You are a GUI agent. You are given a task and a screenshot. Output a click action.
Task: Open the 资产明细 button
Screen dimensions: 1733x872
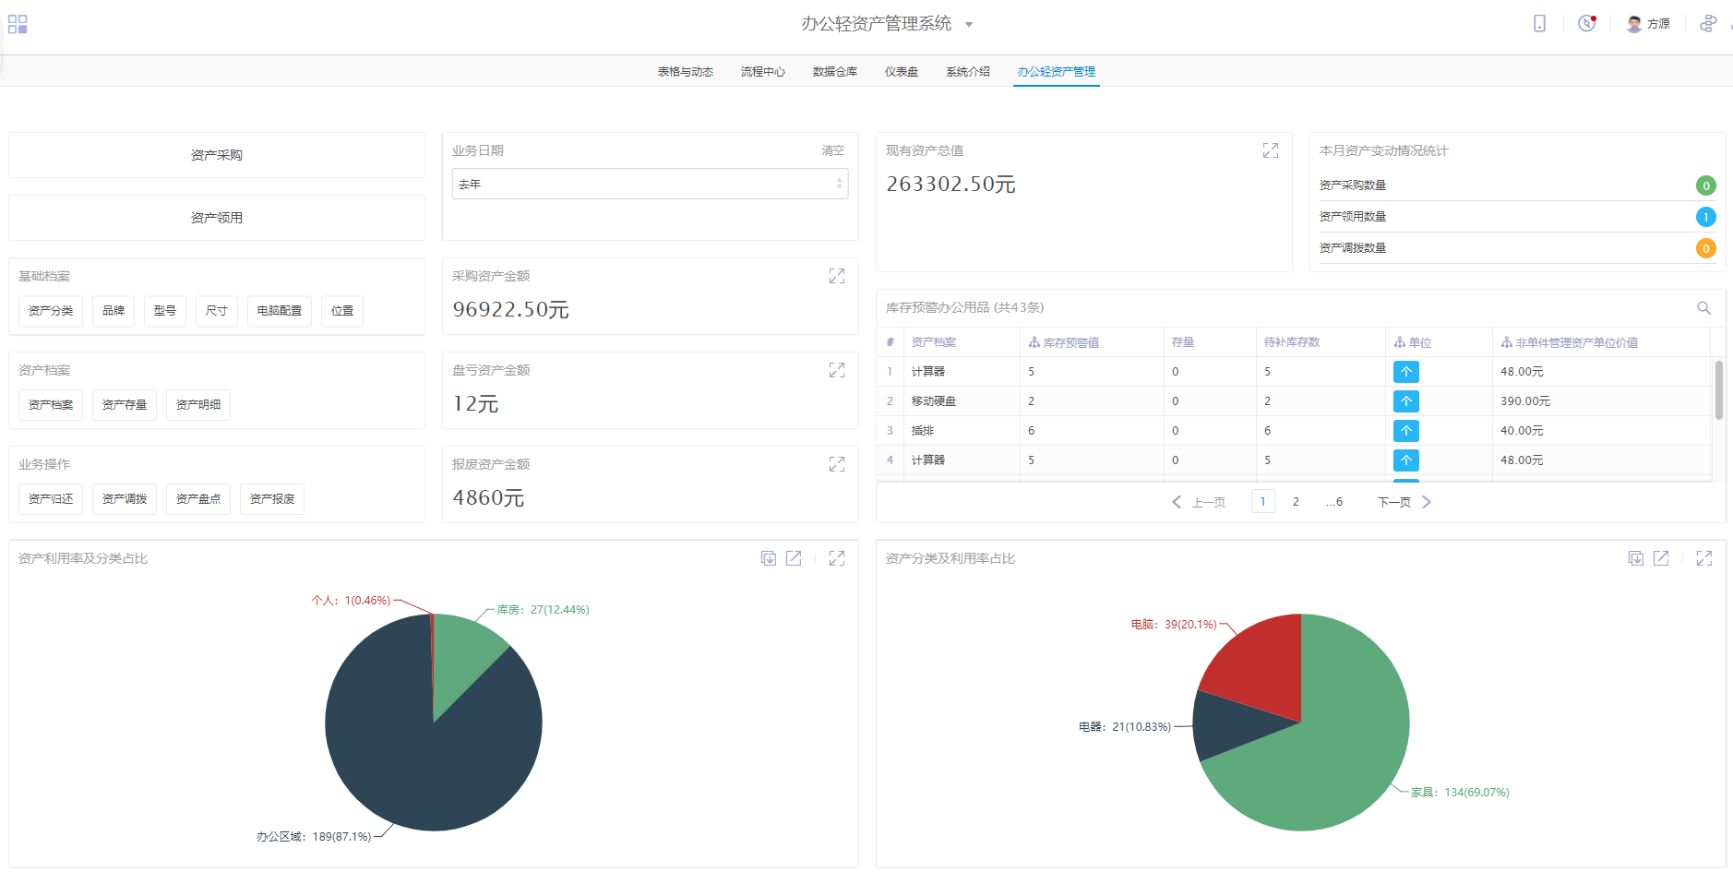click(x=198, y=405)
